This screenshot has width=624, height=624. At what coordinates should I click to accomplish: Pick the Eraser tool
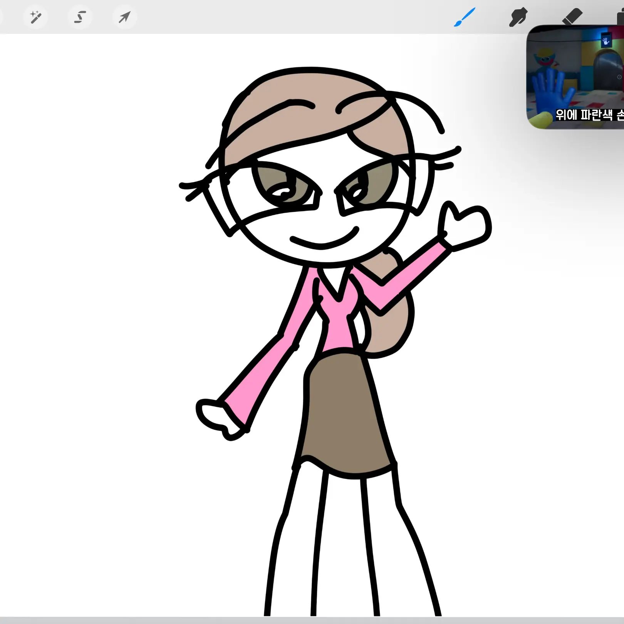(572, 16)
